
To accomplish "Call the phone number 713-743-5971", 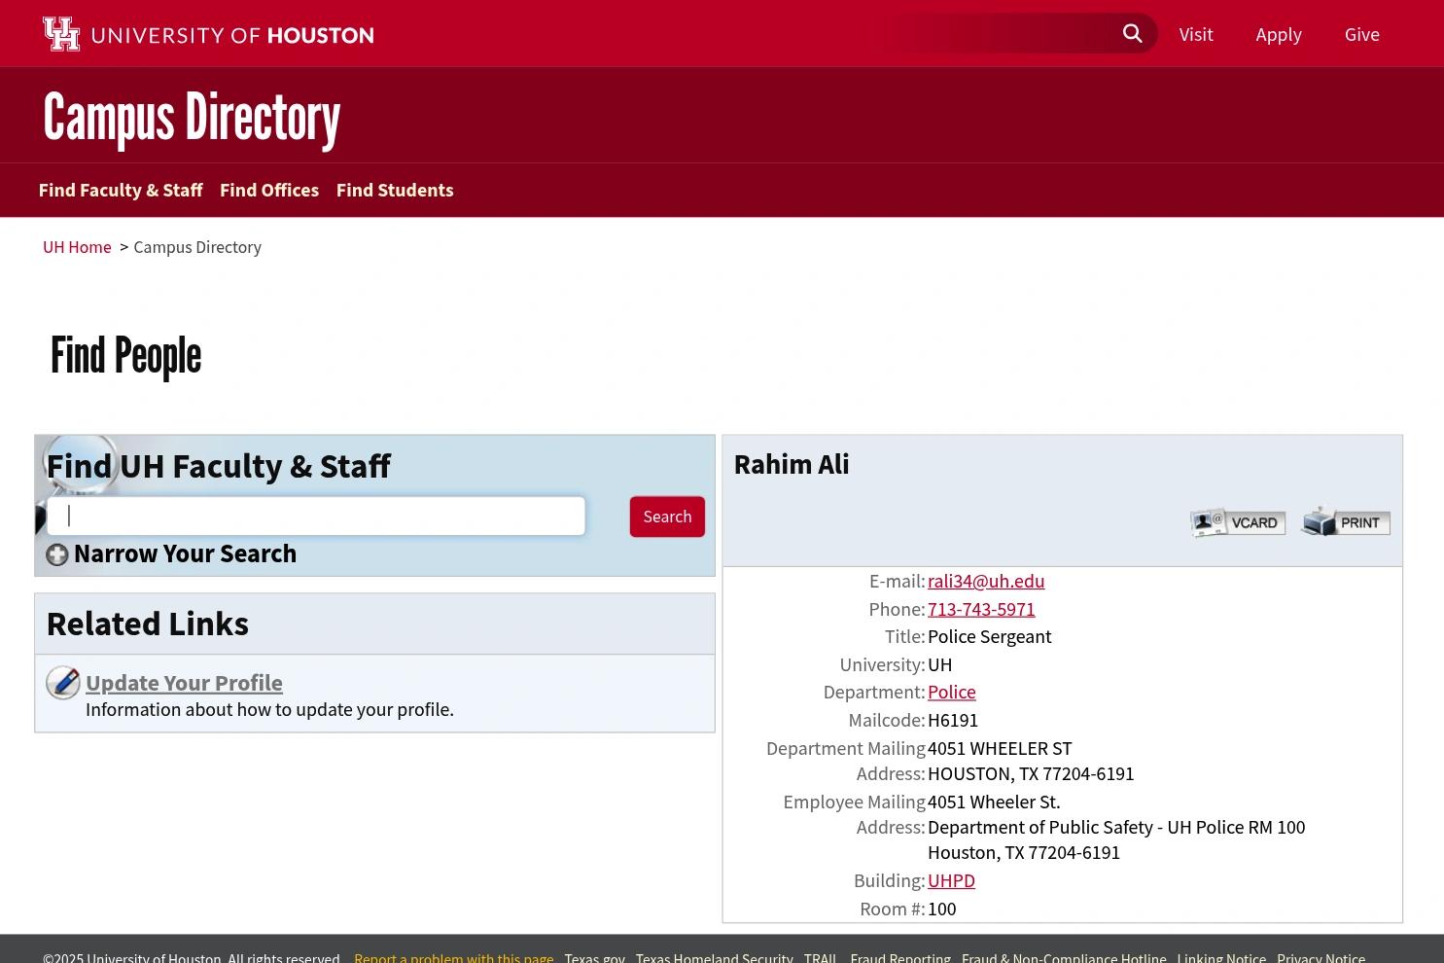I will (x=981, y=609).
